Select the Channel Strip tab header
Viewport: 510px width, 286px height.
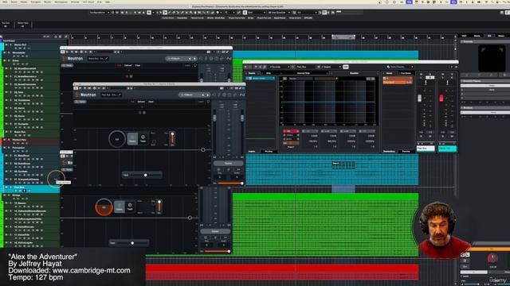click(303, 73)
